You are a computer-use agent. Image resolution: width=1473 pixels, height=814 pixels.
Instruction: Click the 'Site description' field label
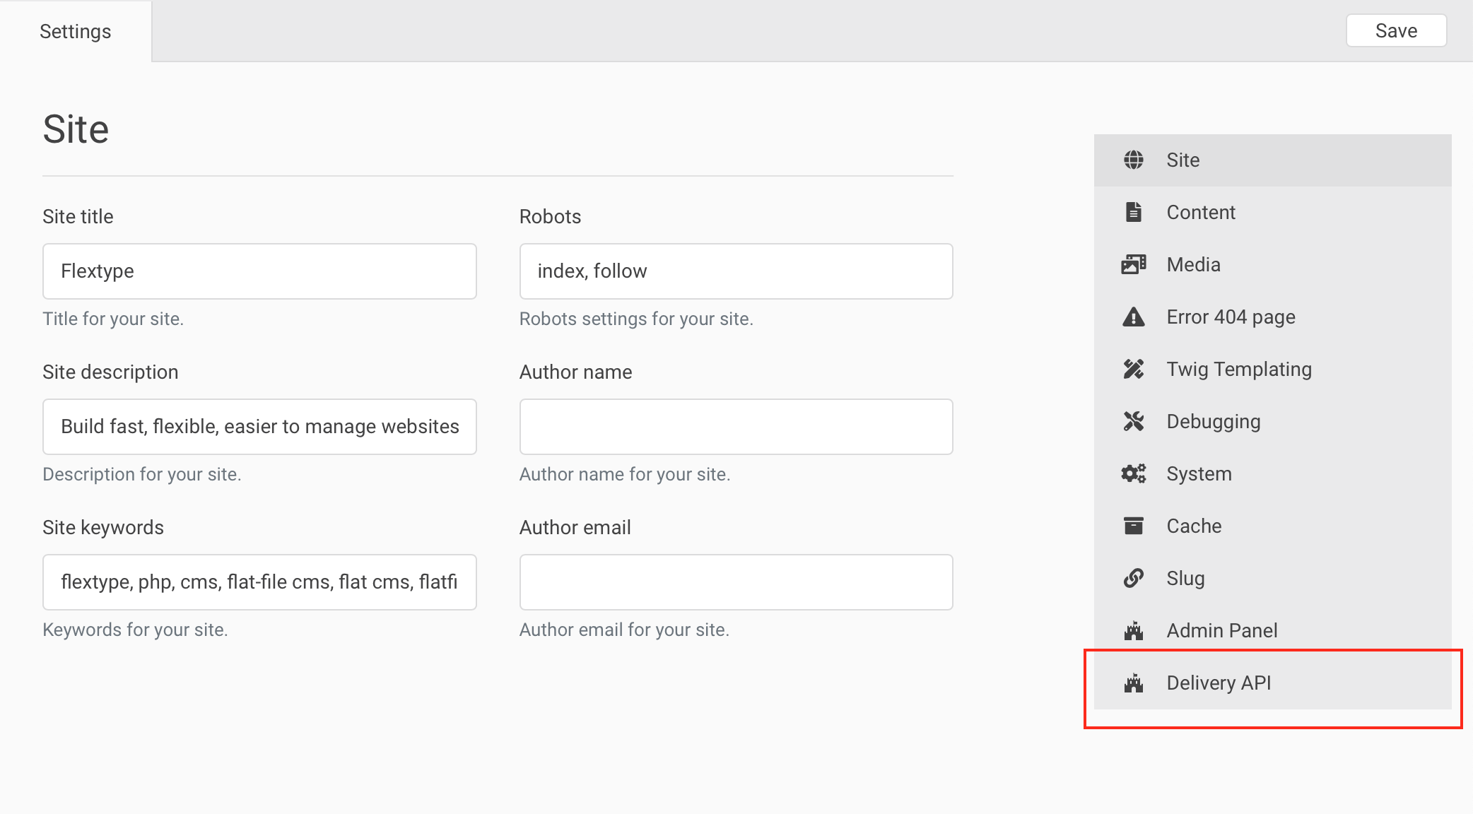[x=110, y=372]
